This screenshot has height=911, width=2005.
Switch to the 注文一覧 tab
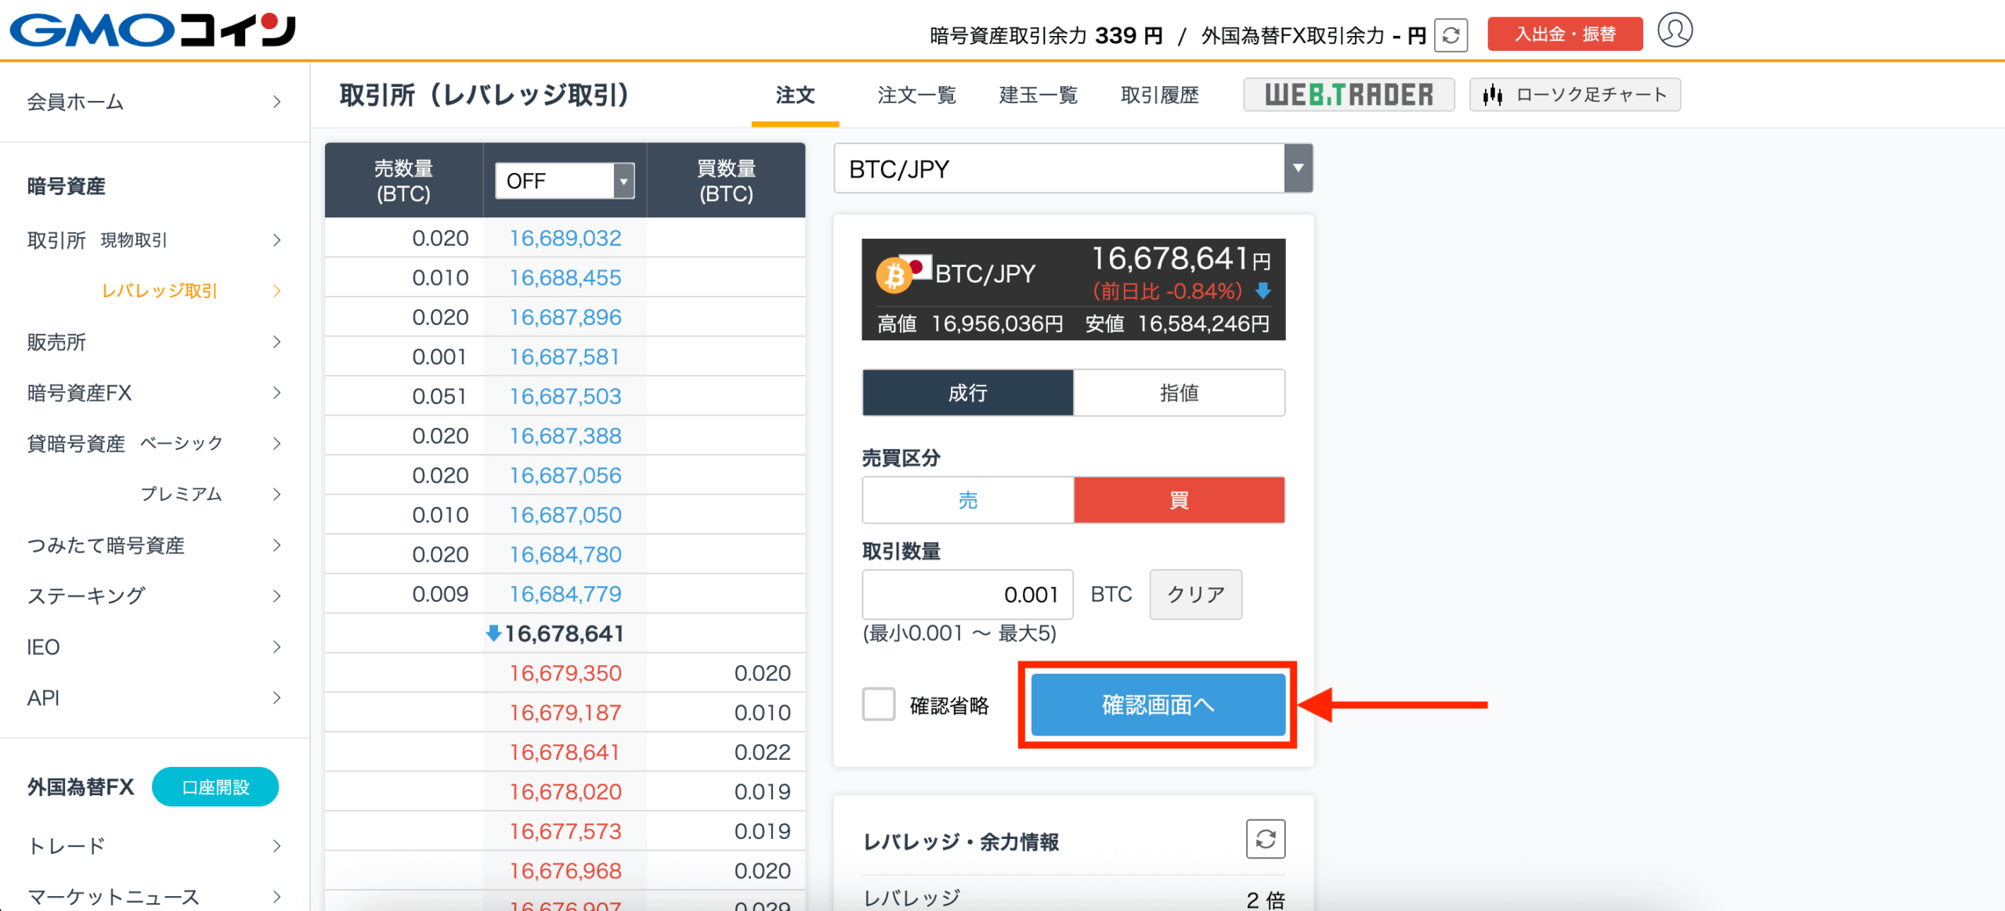[916, 95]
